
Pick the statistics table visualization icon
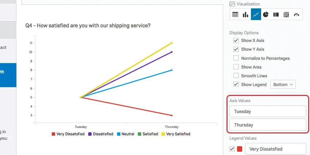tap(286, 15)
